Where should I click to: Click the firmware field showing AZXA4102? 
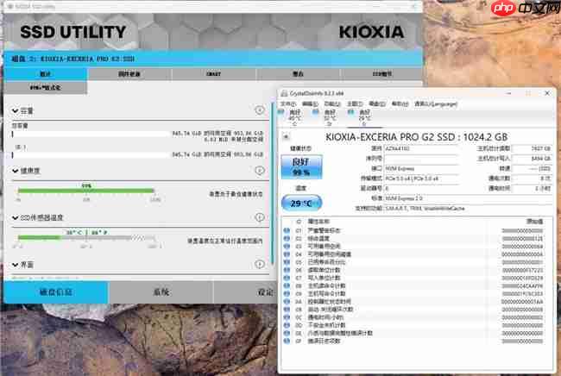tap(421, 148)
